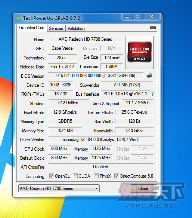
Task: Click the camera screenshot icon
Action: tap(153, 28)
